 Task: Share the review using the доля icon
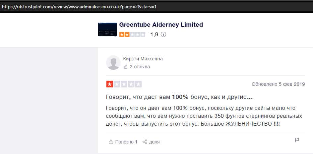[x=145, y=142]
